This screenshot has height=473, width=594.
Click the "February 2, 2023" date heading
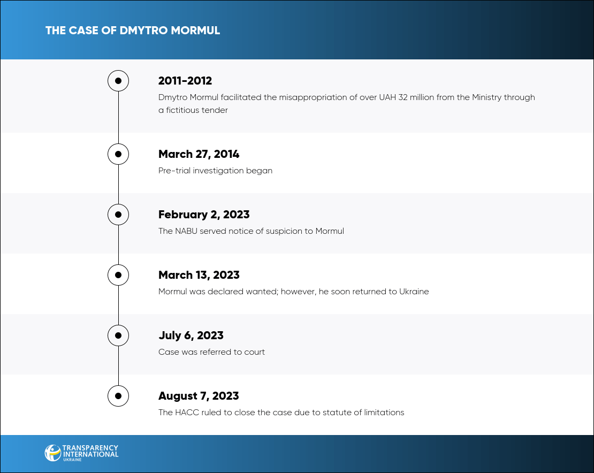[204, 215]
